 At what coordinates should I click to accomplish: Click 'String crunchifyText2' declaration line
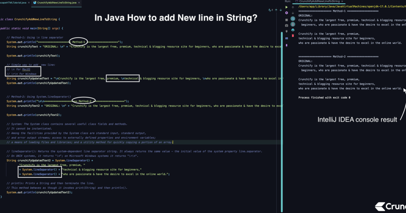point(144,105)
